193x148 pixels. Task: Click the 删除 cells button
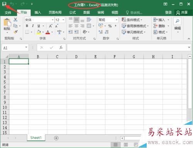tap(159, 26)
